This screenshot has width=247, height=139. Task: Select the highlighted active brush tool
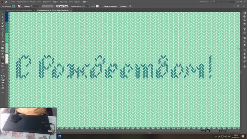(3, 60)
